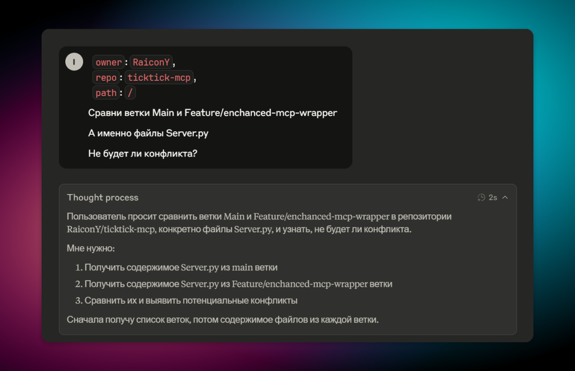Select the owner code tag
Viewport: 575px width, 371px height.
point(108,62)
